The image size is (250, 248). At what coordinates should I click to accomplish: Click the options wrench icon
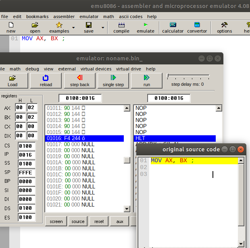coord(224,25)
